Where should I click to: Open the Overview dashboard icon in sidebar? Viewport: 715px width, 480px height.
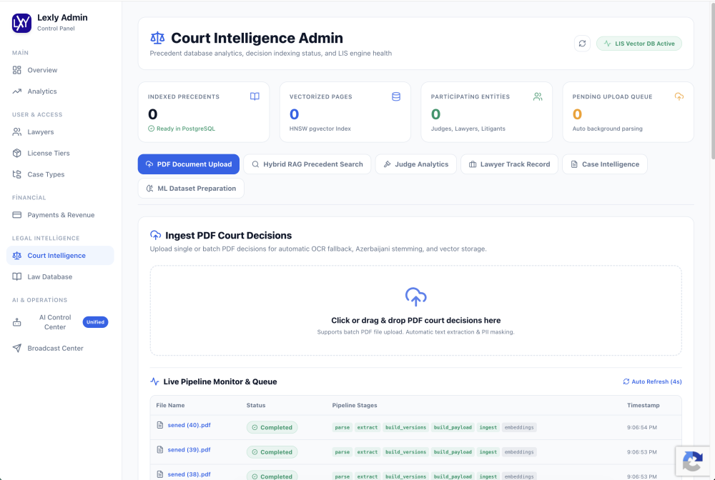(x=17, y=70)
